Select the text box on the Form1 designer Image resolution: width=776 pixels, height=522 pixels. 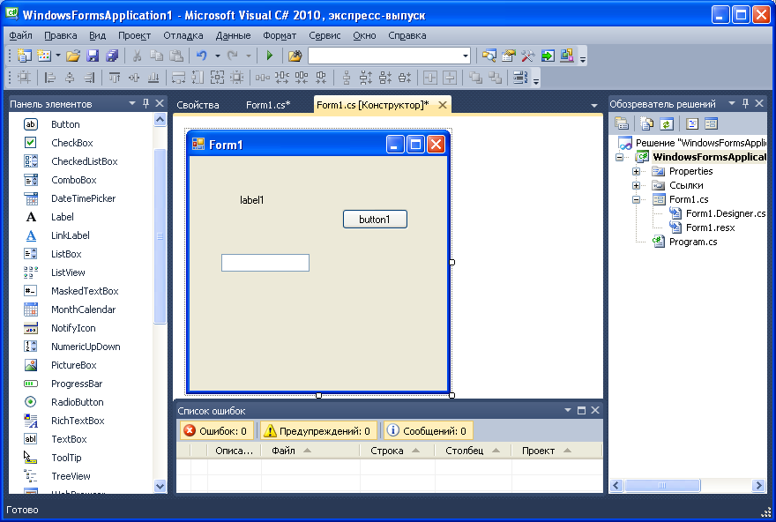pos(265,263)
